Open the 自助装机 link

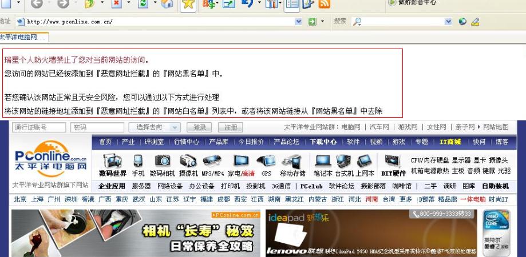click(x=496, y=186)
